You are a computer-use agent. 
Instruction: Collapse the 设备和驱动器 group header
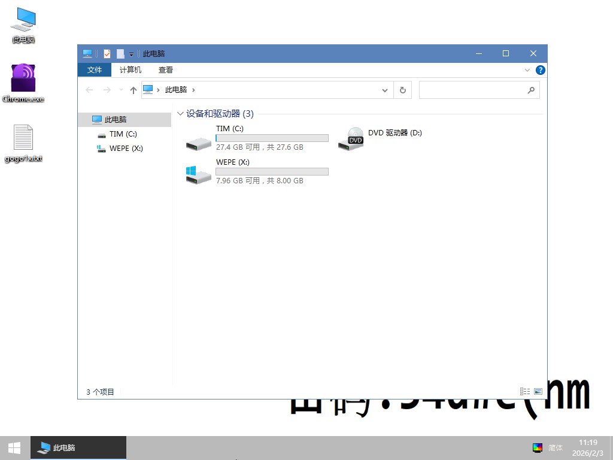tap(181, 114)
